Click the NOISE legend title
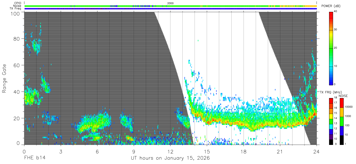Screen dimensions: 356x164 pos(343,96)
